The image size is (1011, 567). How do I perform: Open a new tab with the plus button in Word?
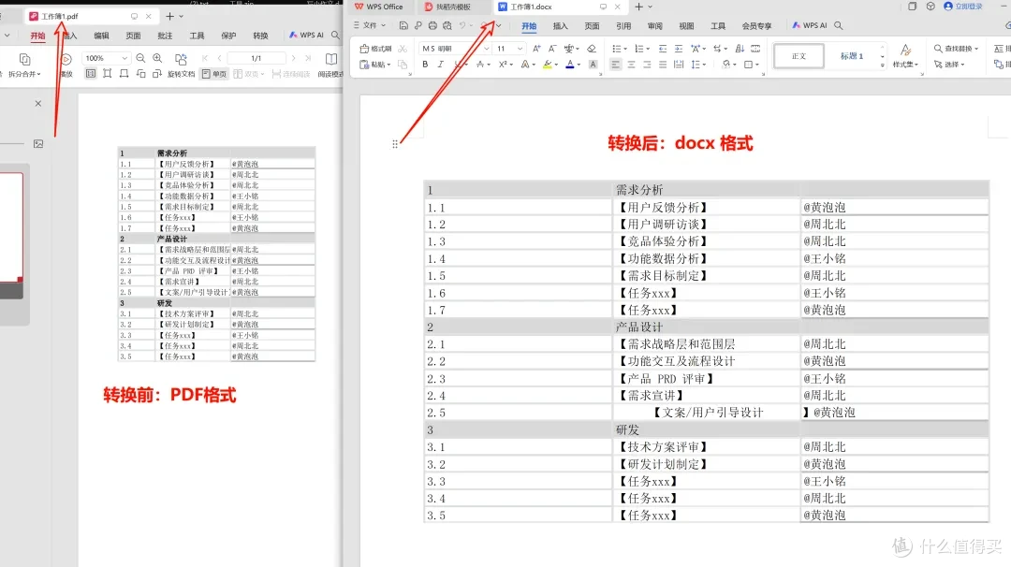[x=638, y=7]
